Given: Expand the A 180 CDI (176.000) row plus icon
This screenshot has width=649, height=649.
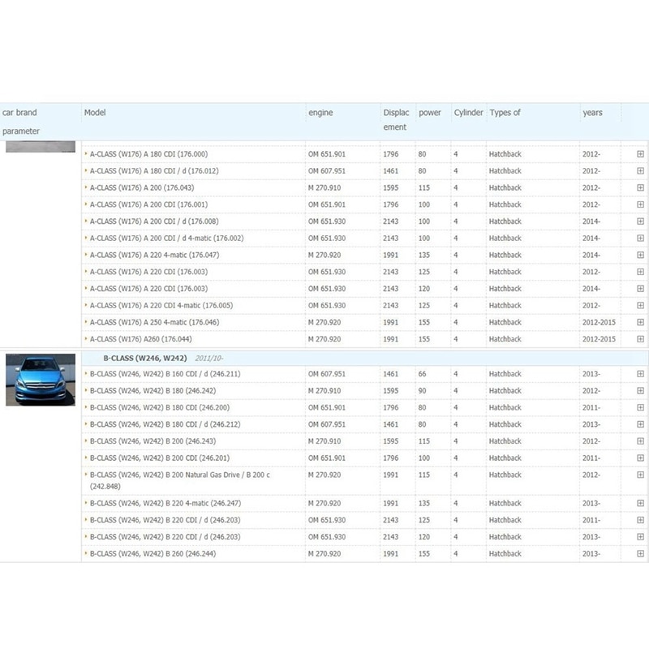Looking at the screenshot, I should pyautogui.click(x=640, y=154).
